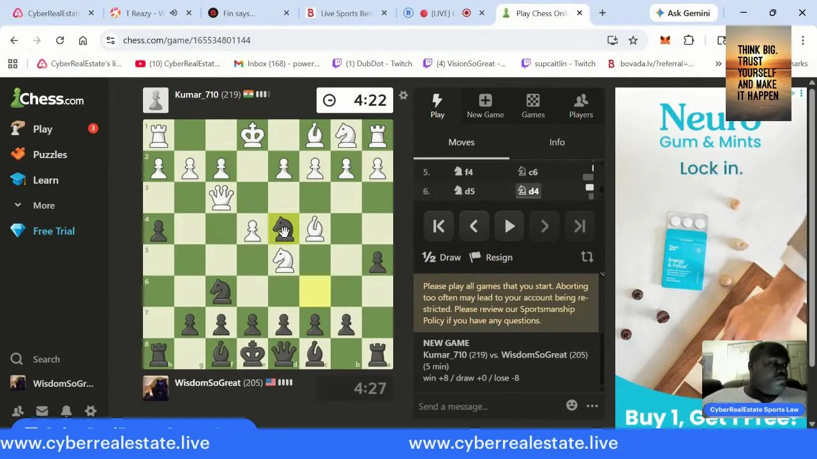
Task: Switch to the Players tab
Action: click(x=581, y=106)
